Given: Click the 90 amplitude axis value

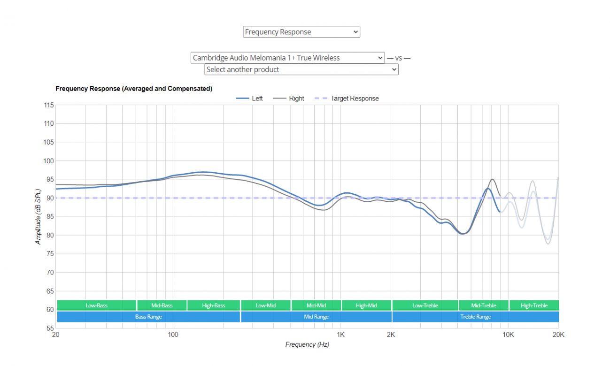Looking at the screenshot, I should tap(51, 198).
